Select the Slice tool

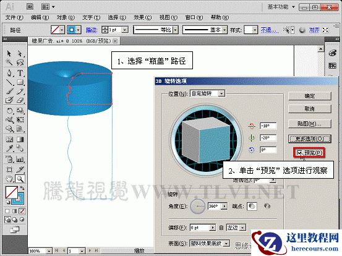(20, 169)
